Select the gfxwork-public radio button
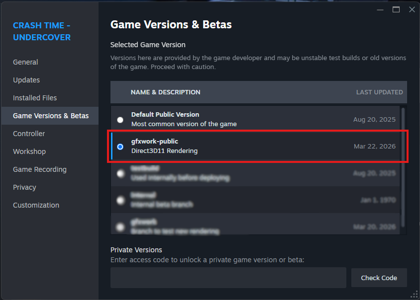This screenshot has height=300, width=420. pos(120,147)
